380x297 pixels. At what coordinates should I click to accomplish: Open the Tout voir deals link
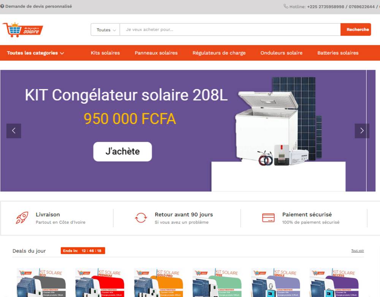coord(358,251)
